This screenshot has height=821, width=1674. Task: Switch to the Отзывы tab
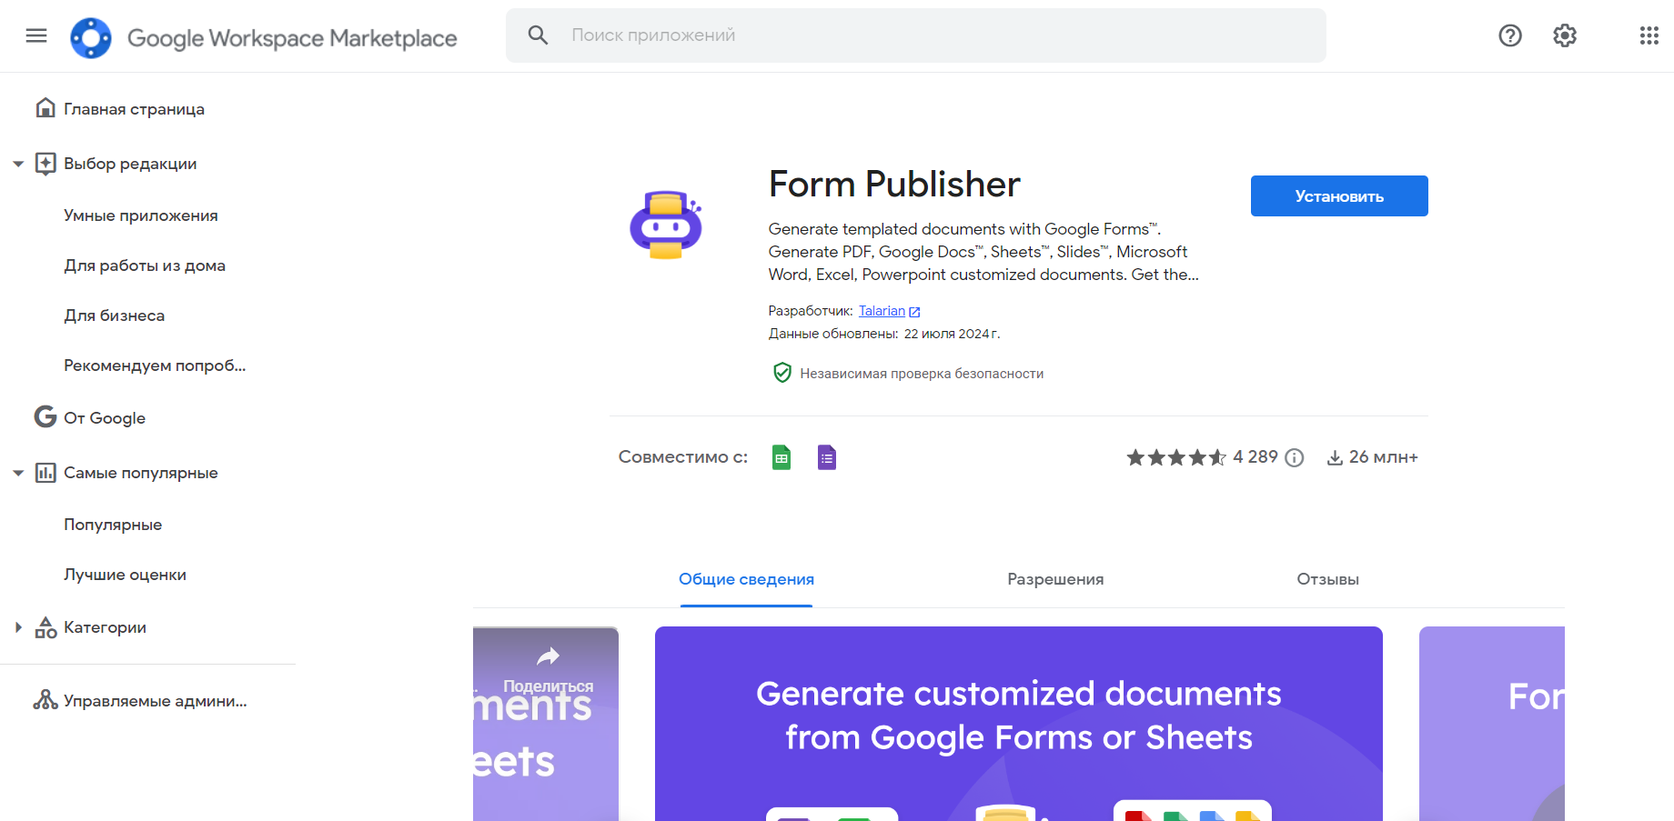1328,580
